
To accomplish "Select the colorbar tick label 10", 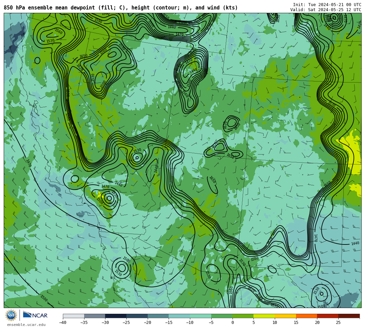I will point(275,323).
